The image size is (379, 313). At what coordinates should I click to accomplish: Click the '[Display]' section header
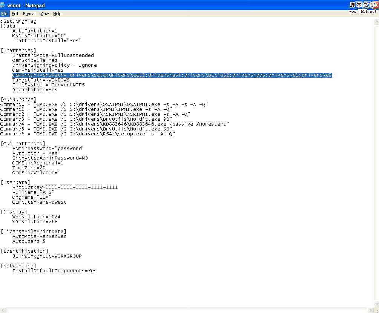(14, 212)
